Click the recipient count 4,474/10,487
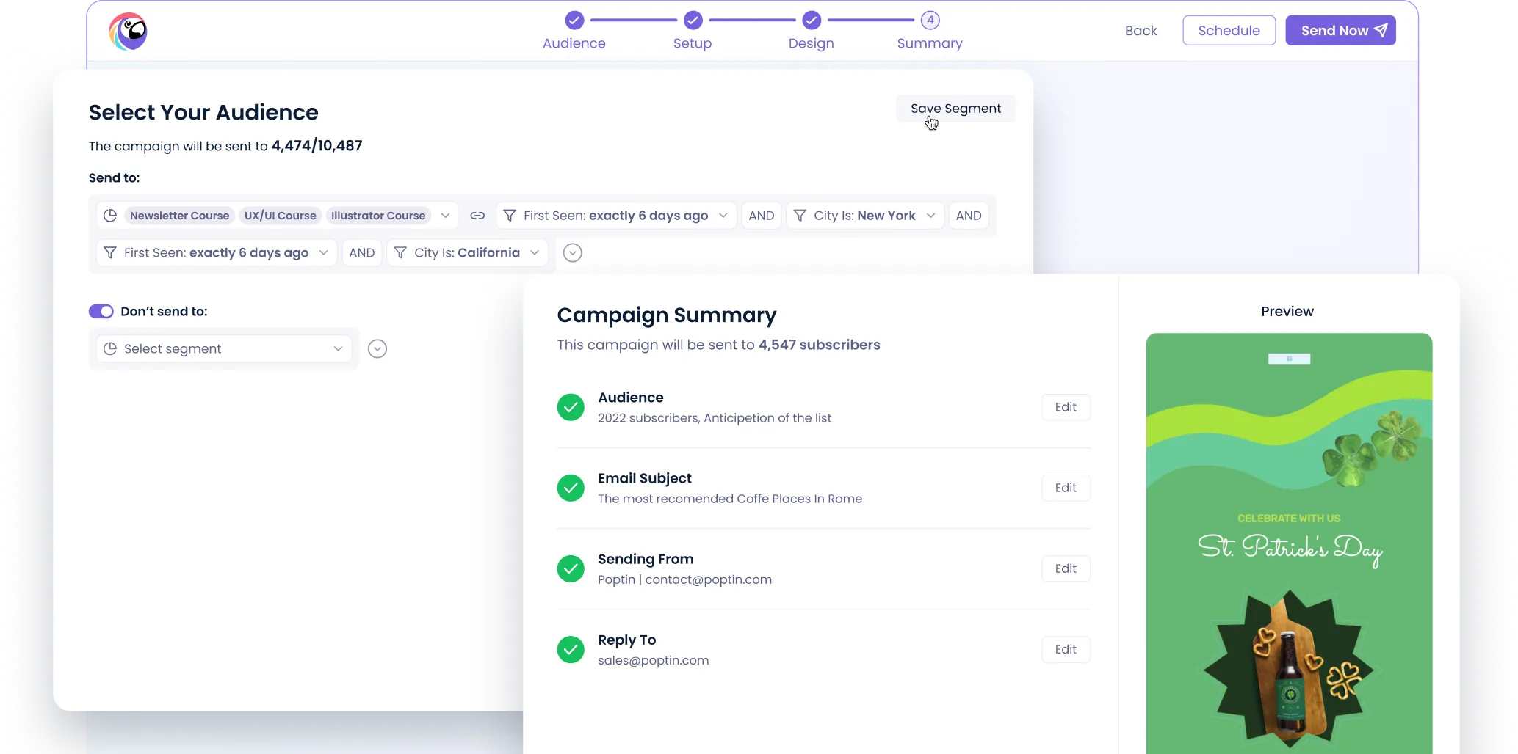Viewport: 1518px width, 754px height. [x=317, y=146]
